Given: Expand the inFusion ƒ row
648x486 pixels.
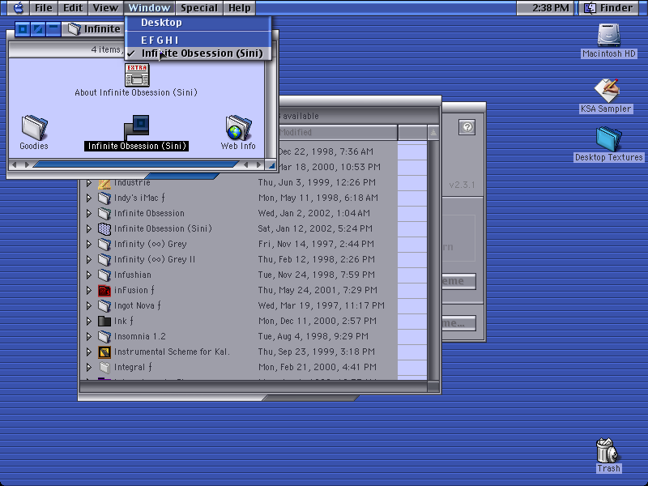Looking at the screenshot, I should coord(89,290).
